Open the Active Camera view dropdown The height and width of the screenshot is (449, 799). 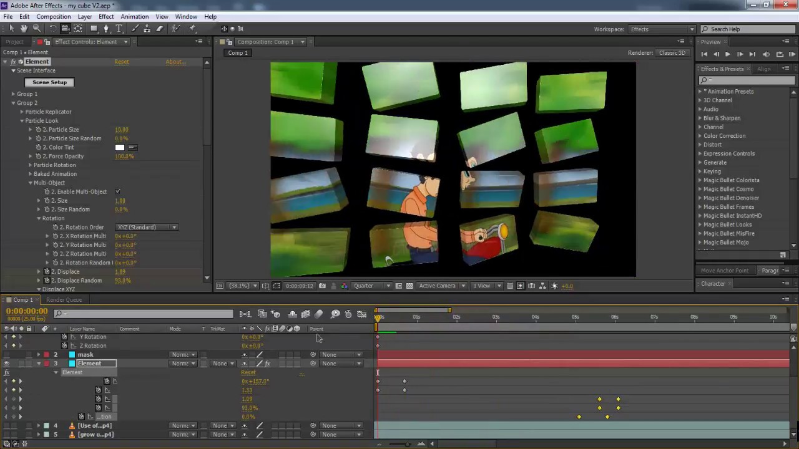click(442, 286)
